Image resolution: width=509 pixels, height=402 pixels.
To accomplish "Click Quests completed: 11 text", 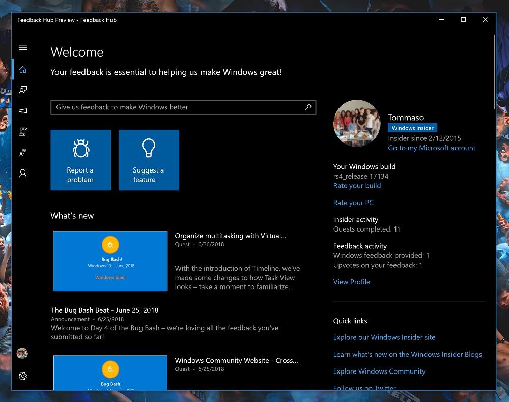I will tap(367, 229).
